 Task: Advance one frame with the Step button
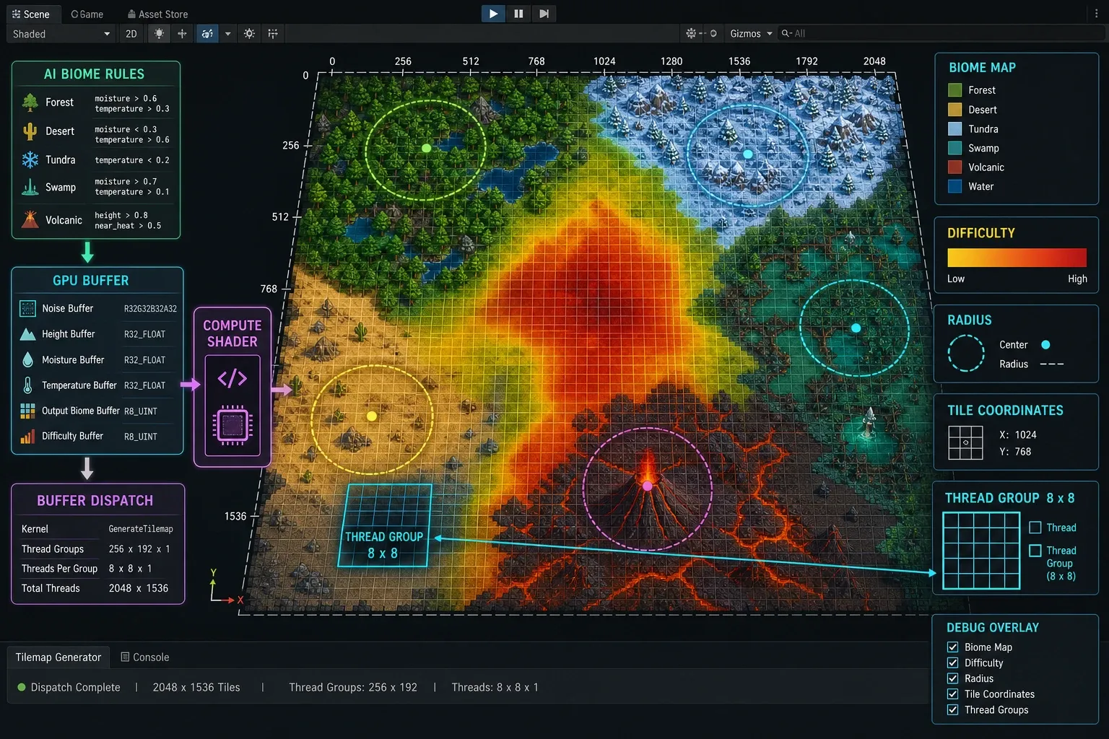pos(544,14)
